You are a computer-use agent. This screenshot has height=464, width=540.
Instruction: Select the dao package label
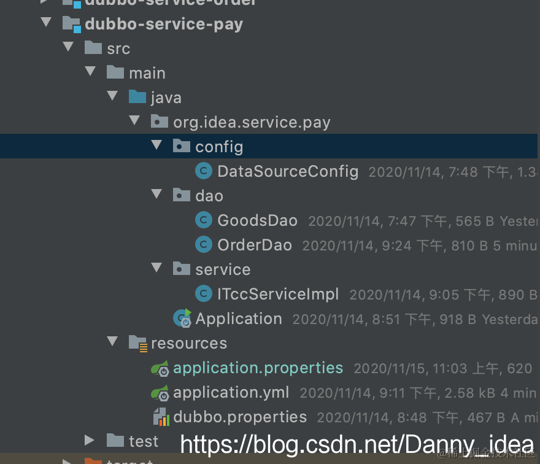209,196
